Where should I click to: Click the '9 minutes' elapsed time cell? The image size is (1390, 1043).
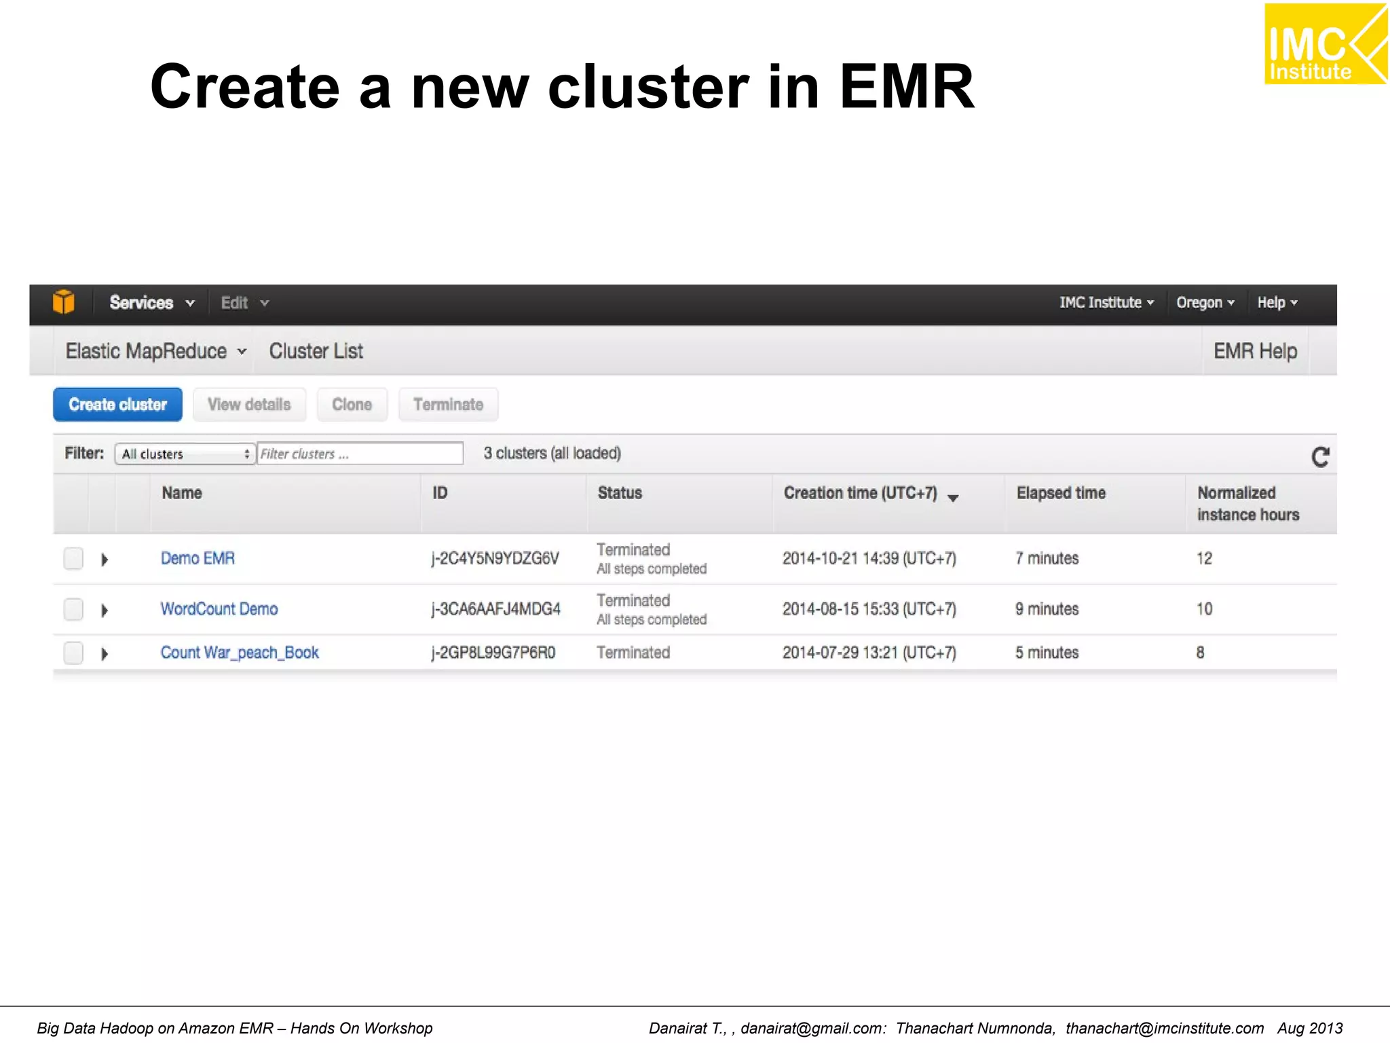[x=1047, y=609]
